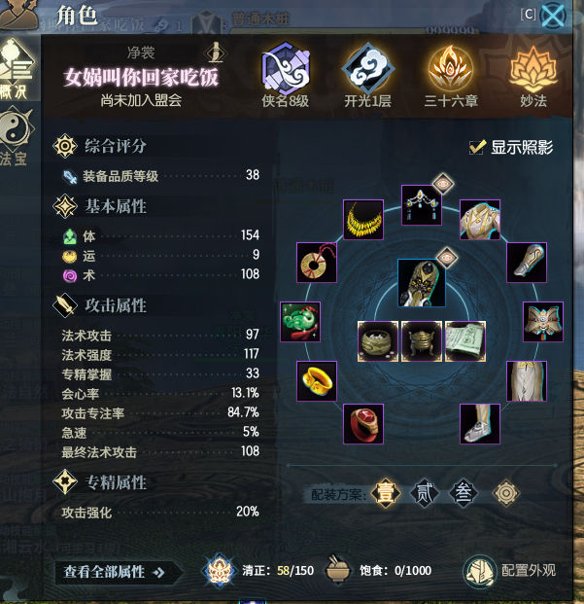Toggle the 显示照影 checkbox

tap(477, 147)
